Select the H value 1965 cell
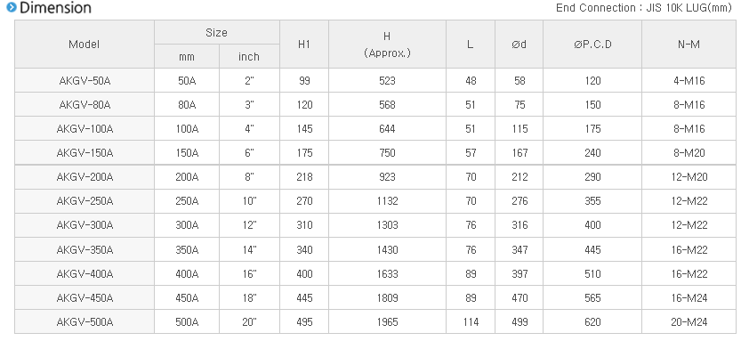This screenshot has width=749, height=341. click(387, 322)
